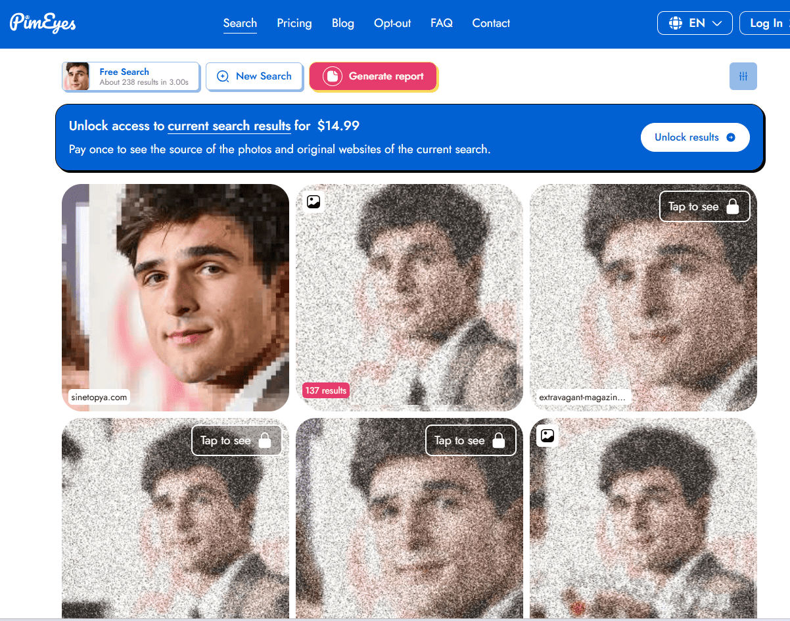Click the photo badge on bottom-right thumbnail

547,436
